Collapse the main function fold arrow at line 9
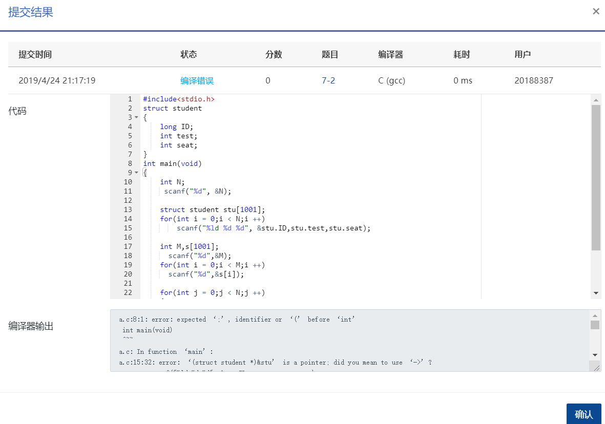This screenshot has width=605, height=424. point(136,173)
